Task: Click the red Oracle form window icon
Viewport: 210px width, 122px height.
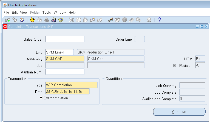Action: pyautogui.click(x=5, y=26)
